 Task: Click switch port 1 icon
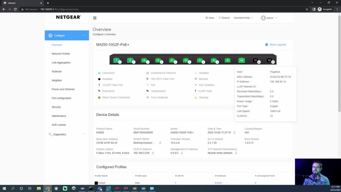[x=116, y=60]
